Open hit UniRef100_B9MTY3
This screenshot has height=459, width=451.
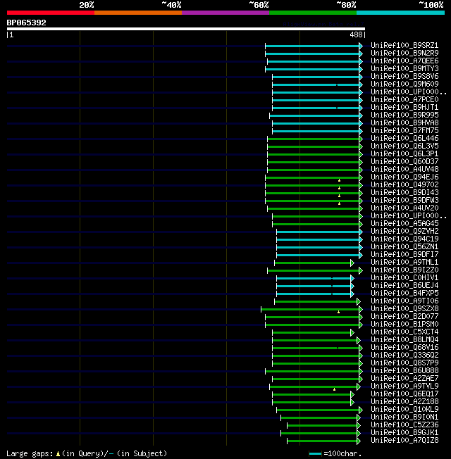tap(404, 68)
